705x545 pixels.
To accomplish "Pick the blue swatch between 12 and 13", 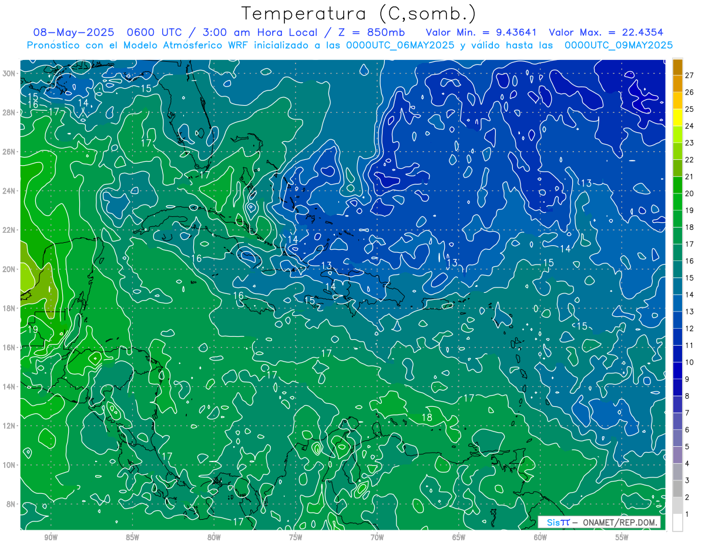I will [677, 320].
